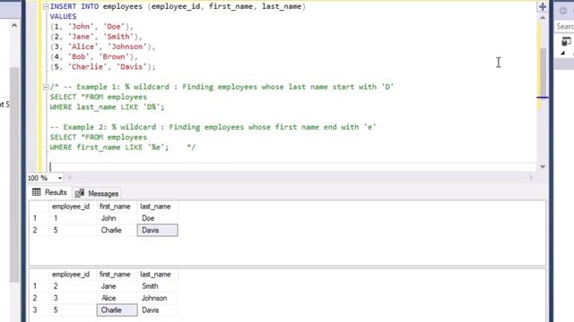Viewport: 574px width, 322px height.
Task: Select the 'Johnson' cell
Action: click(x=158, y=298)
